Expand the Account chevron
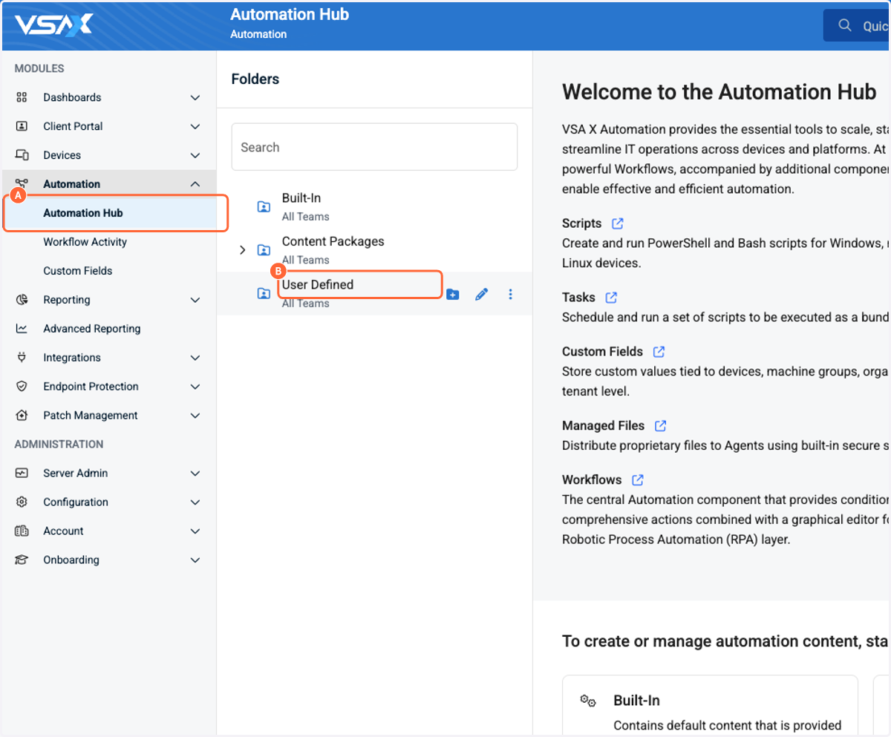The height and width of the screenshot is (737, 891). pos(195,531)
